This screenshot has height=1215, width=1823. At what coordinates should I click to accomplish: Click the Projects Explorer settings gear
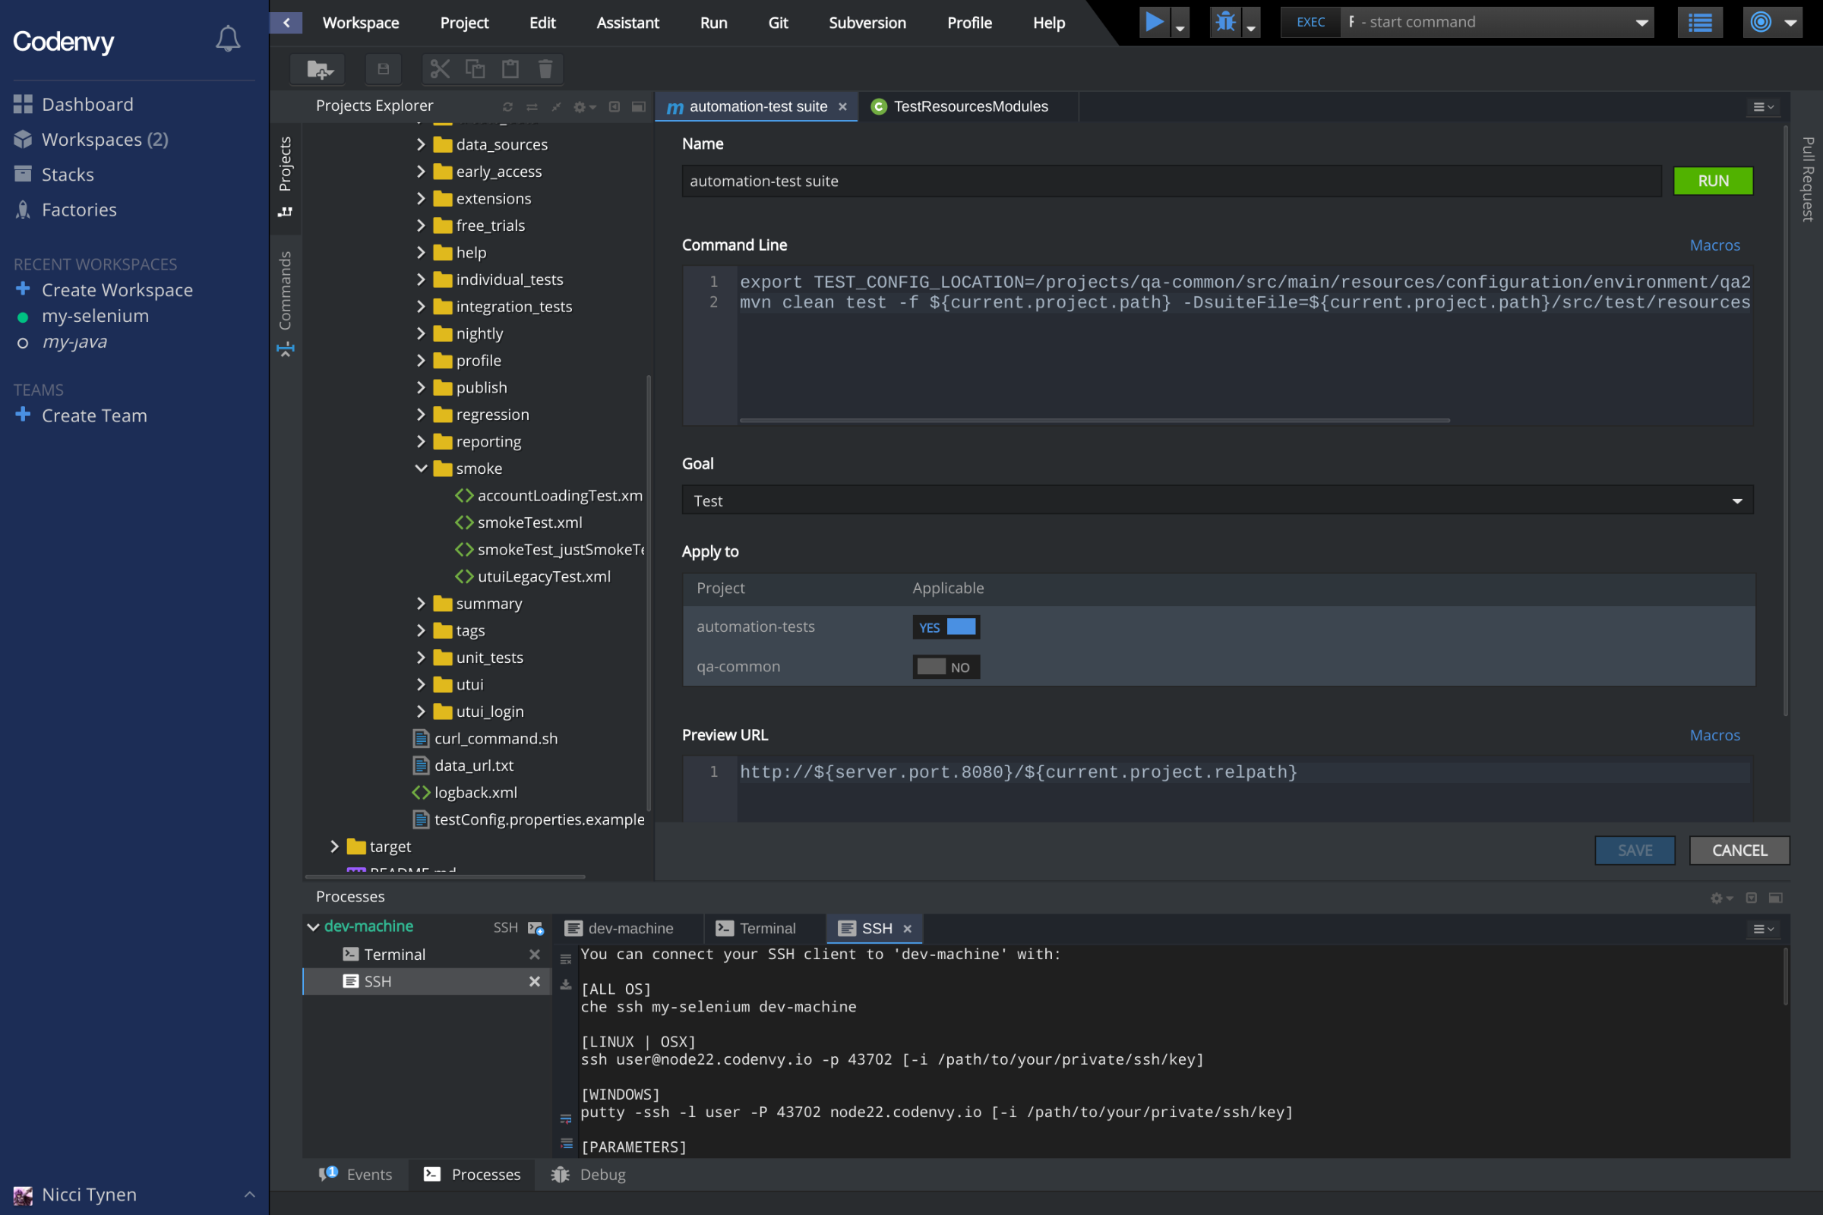point(580,106)
